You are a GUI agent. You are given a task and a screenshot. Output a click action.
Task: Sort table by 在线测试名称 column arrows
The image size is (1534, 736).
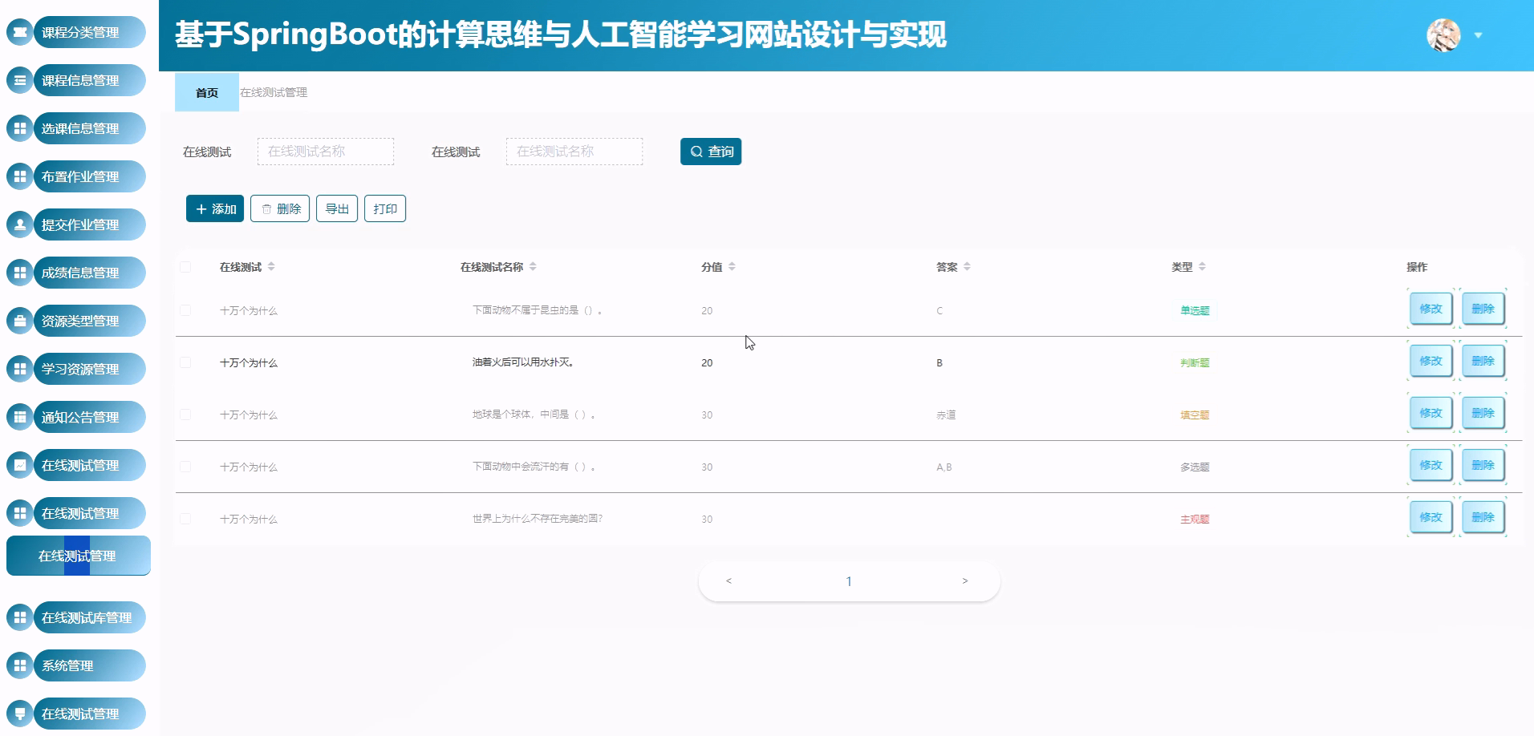(x=533, y=267)
